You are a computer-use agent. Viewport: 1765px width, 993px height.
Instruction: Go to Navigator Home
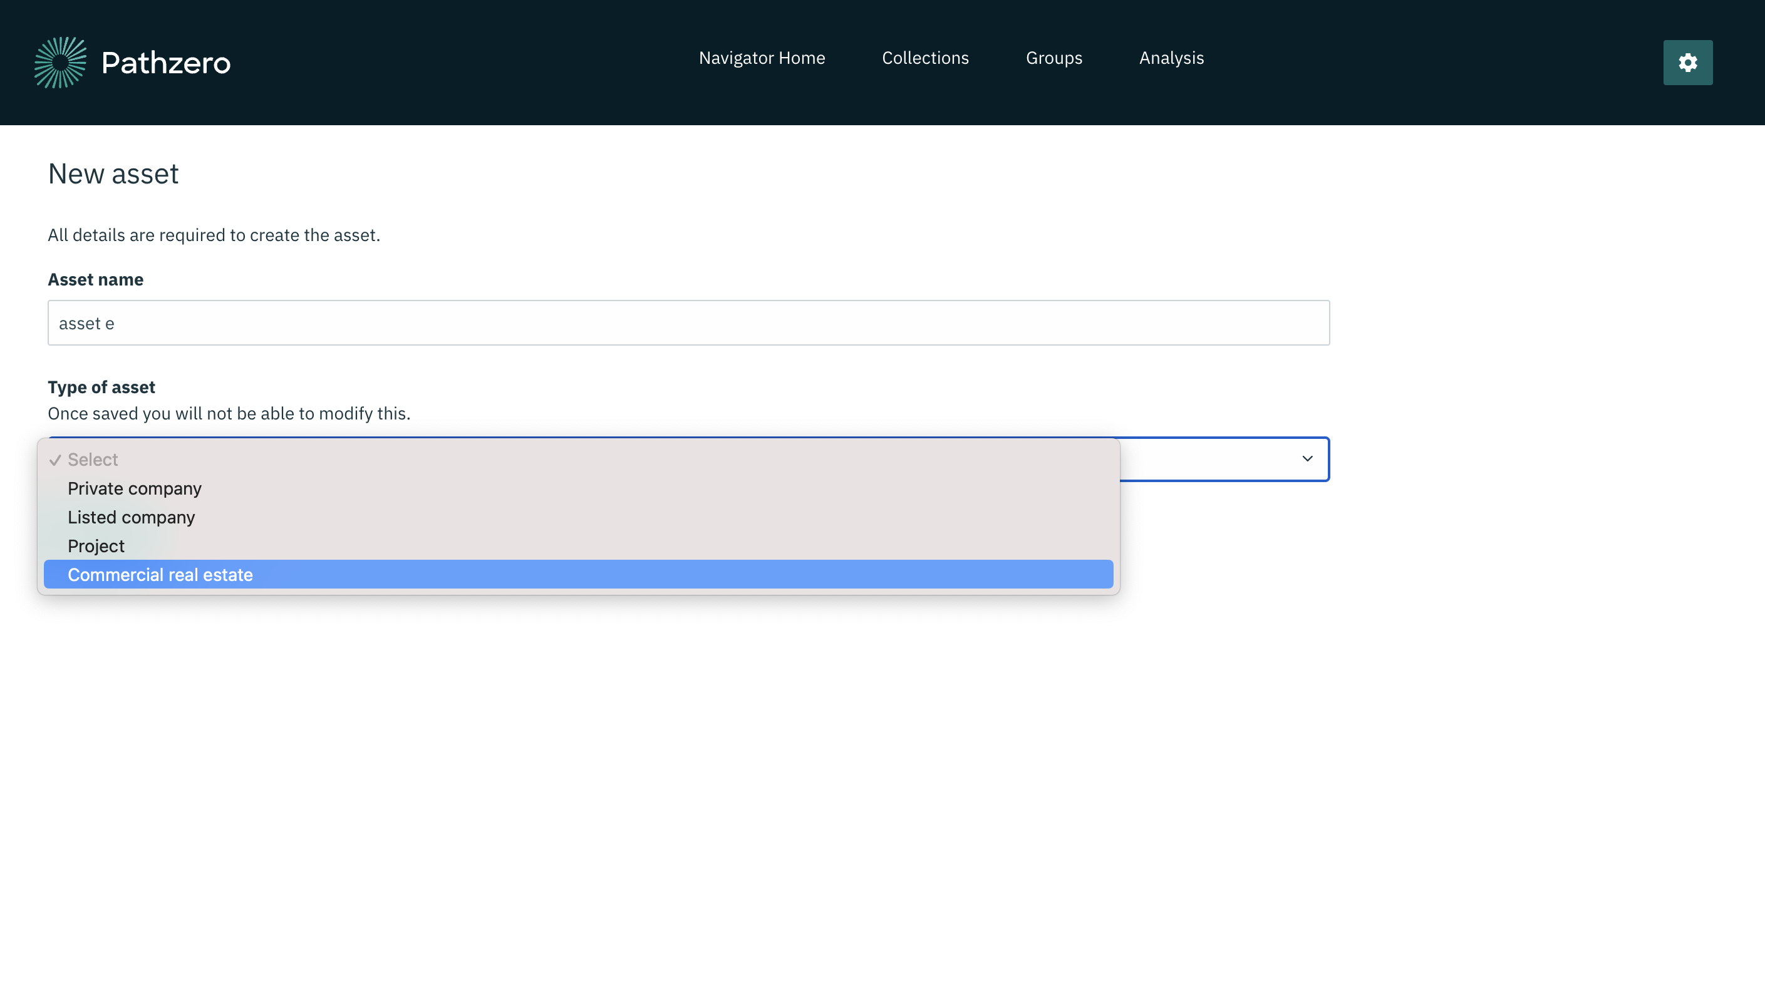[762, 58]
